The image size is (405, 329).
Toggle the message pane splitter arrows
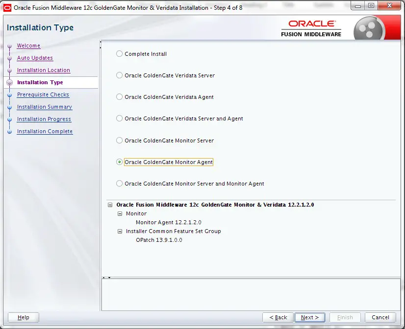click(106, 278)
